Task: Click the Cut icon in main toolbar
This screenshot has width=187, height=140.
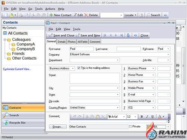Action: [33, 15]
